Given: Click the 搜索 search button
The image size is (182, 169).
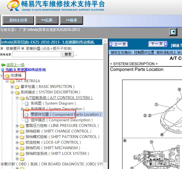Looking at the screenshot, I should [x=68, y=54].
